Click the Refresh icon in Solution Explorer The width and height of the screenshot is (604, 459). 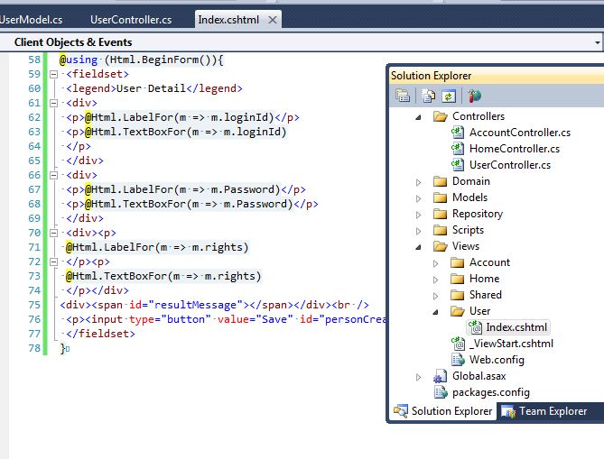click(x=449, y=96)
